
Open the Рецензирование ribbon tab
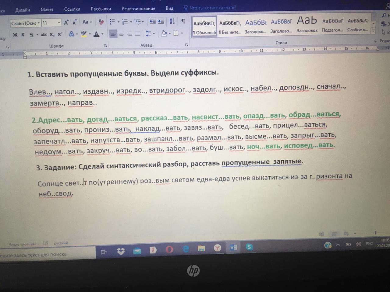[138, 9]
